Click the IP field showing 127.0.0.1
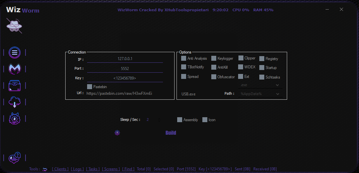 [125, 59]
